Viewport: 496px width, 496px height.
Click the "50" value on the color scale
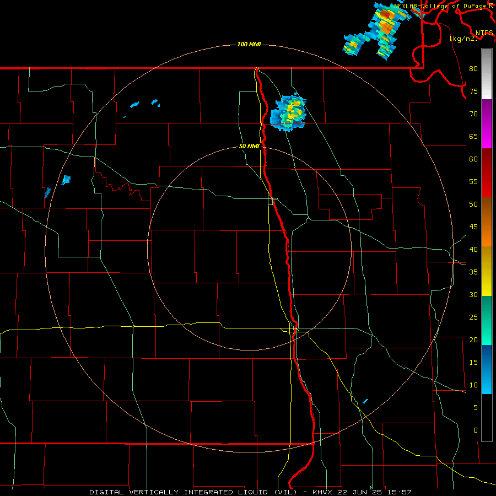coord(473,204)
